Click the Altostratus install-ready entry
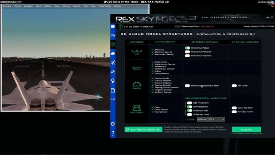275x155 pixels. click(159, 50)
